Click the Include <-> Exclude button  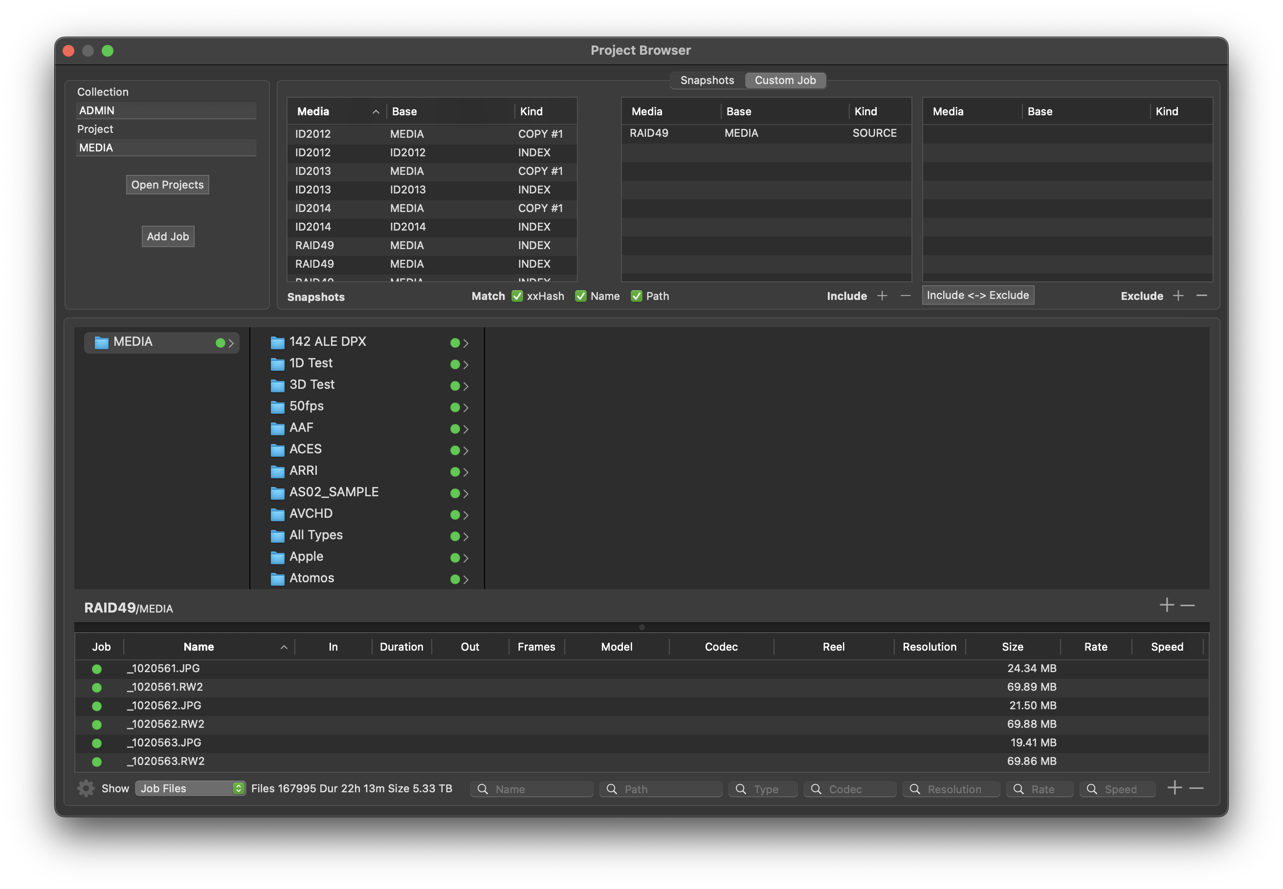tap(977, 295)
